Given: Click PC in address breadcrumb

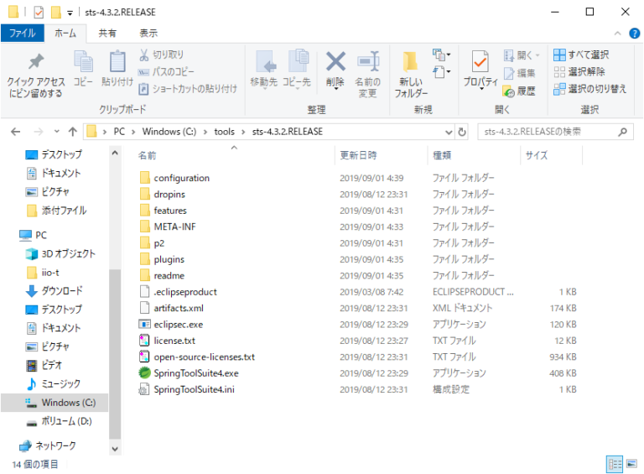Looking at the screenshot, I should 119,132.
